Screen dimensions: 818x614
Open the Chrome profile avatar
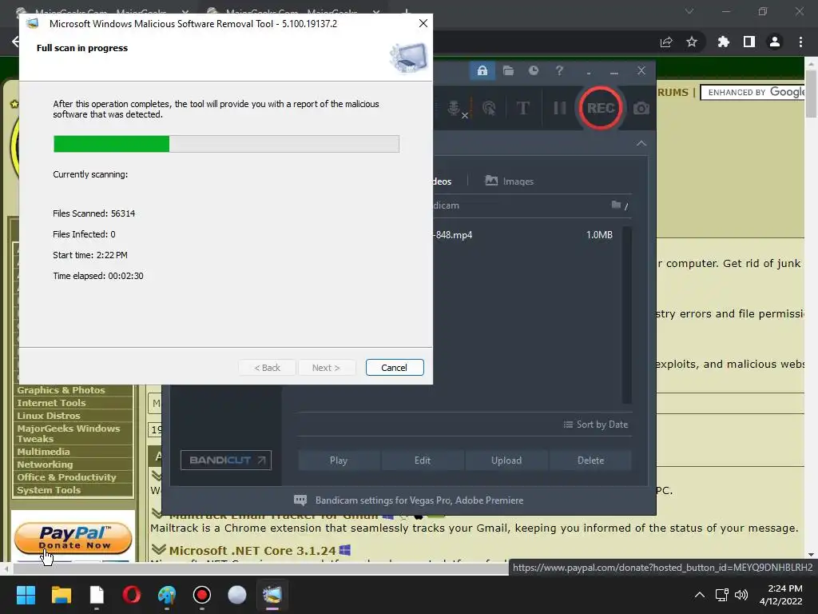(775, 42)
